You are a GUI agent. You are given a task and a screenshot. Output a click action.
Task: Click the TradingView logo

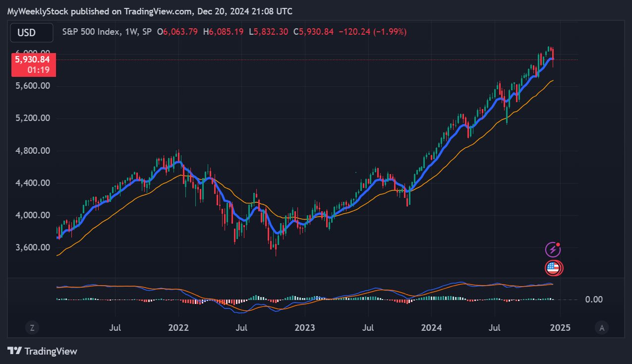42,351
